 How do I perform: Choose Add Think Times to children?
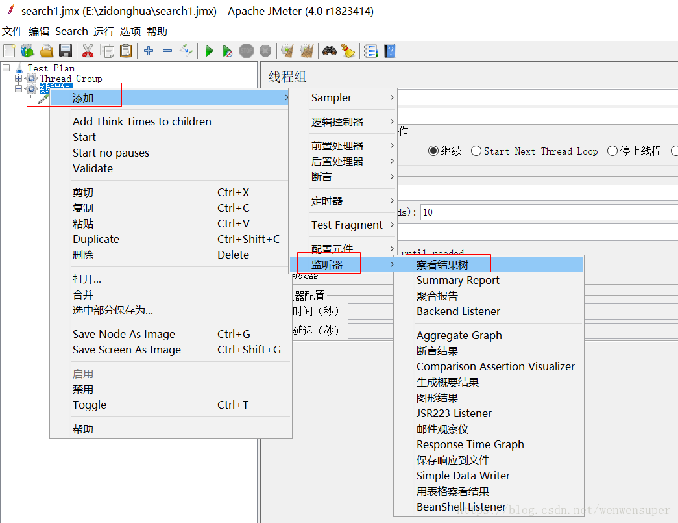[x=170, y=121]
